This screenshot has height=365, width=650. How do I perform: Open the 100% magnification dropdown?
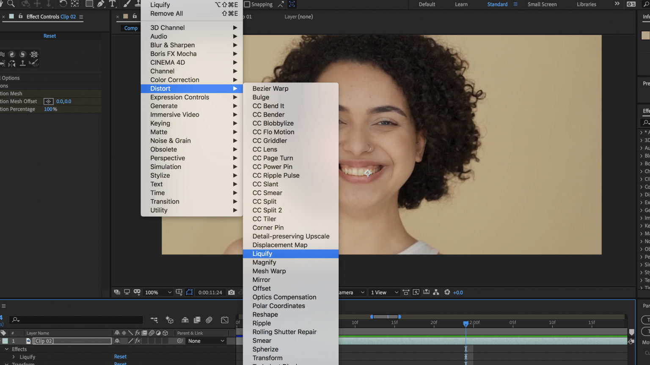point(158,292)
